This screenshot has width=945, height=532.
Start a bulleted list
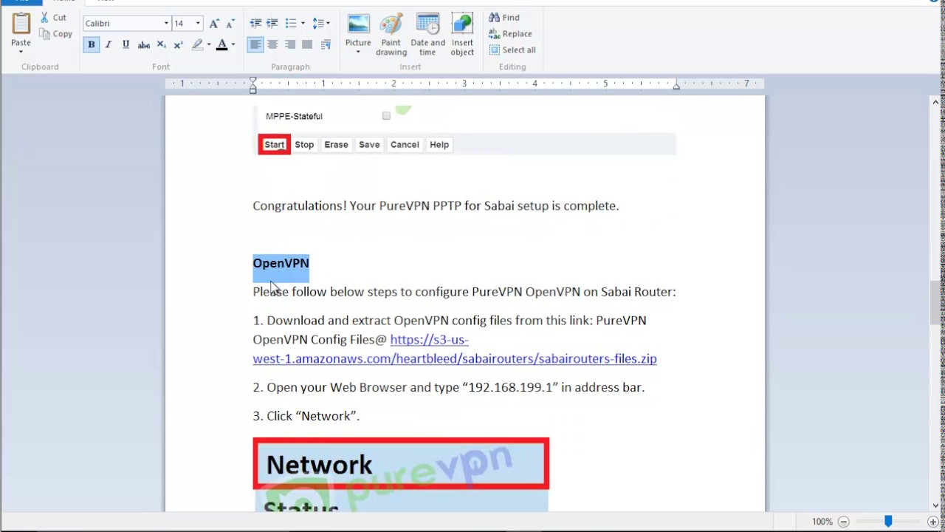(x=291, y=24)
